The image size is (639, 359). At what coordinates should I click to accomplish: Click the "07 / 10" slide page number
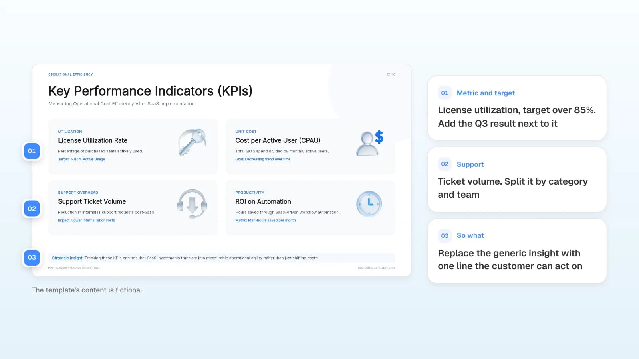point(391,75)
